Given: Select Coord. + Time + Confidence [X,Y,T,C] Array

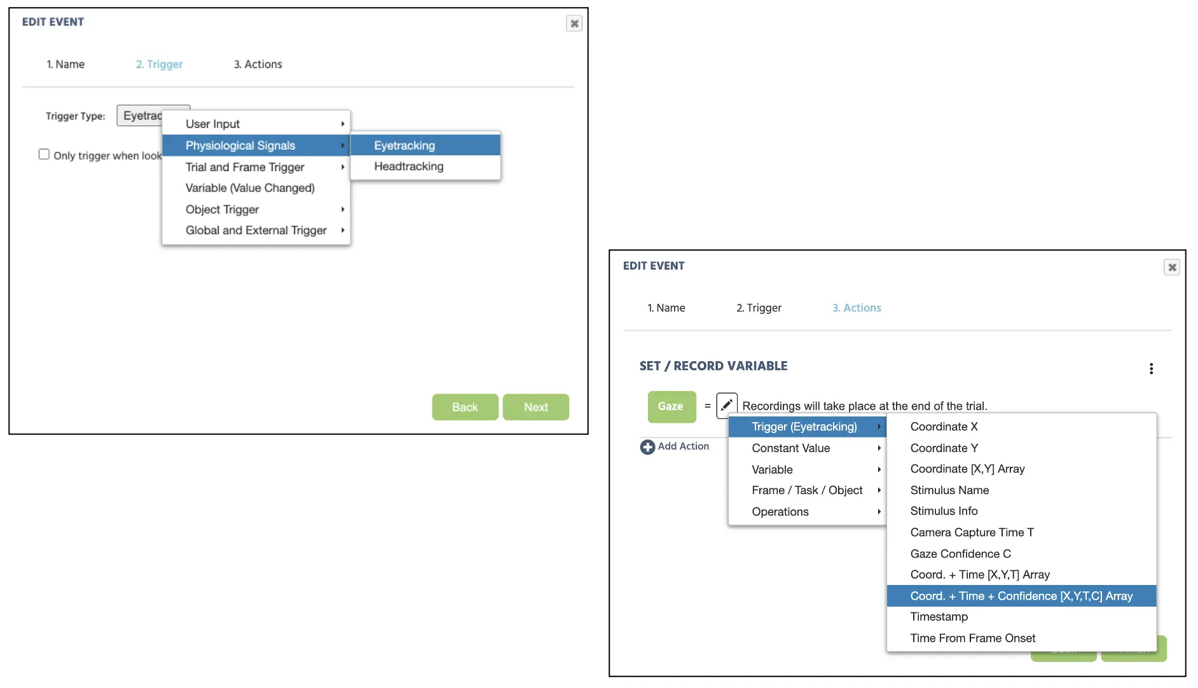Looking at the screenshot, I should (1021, 596).
